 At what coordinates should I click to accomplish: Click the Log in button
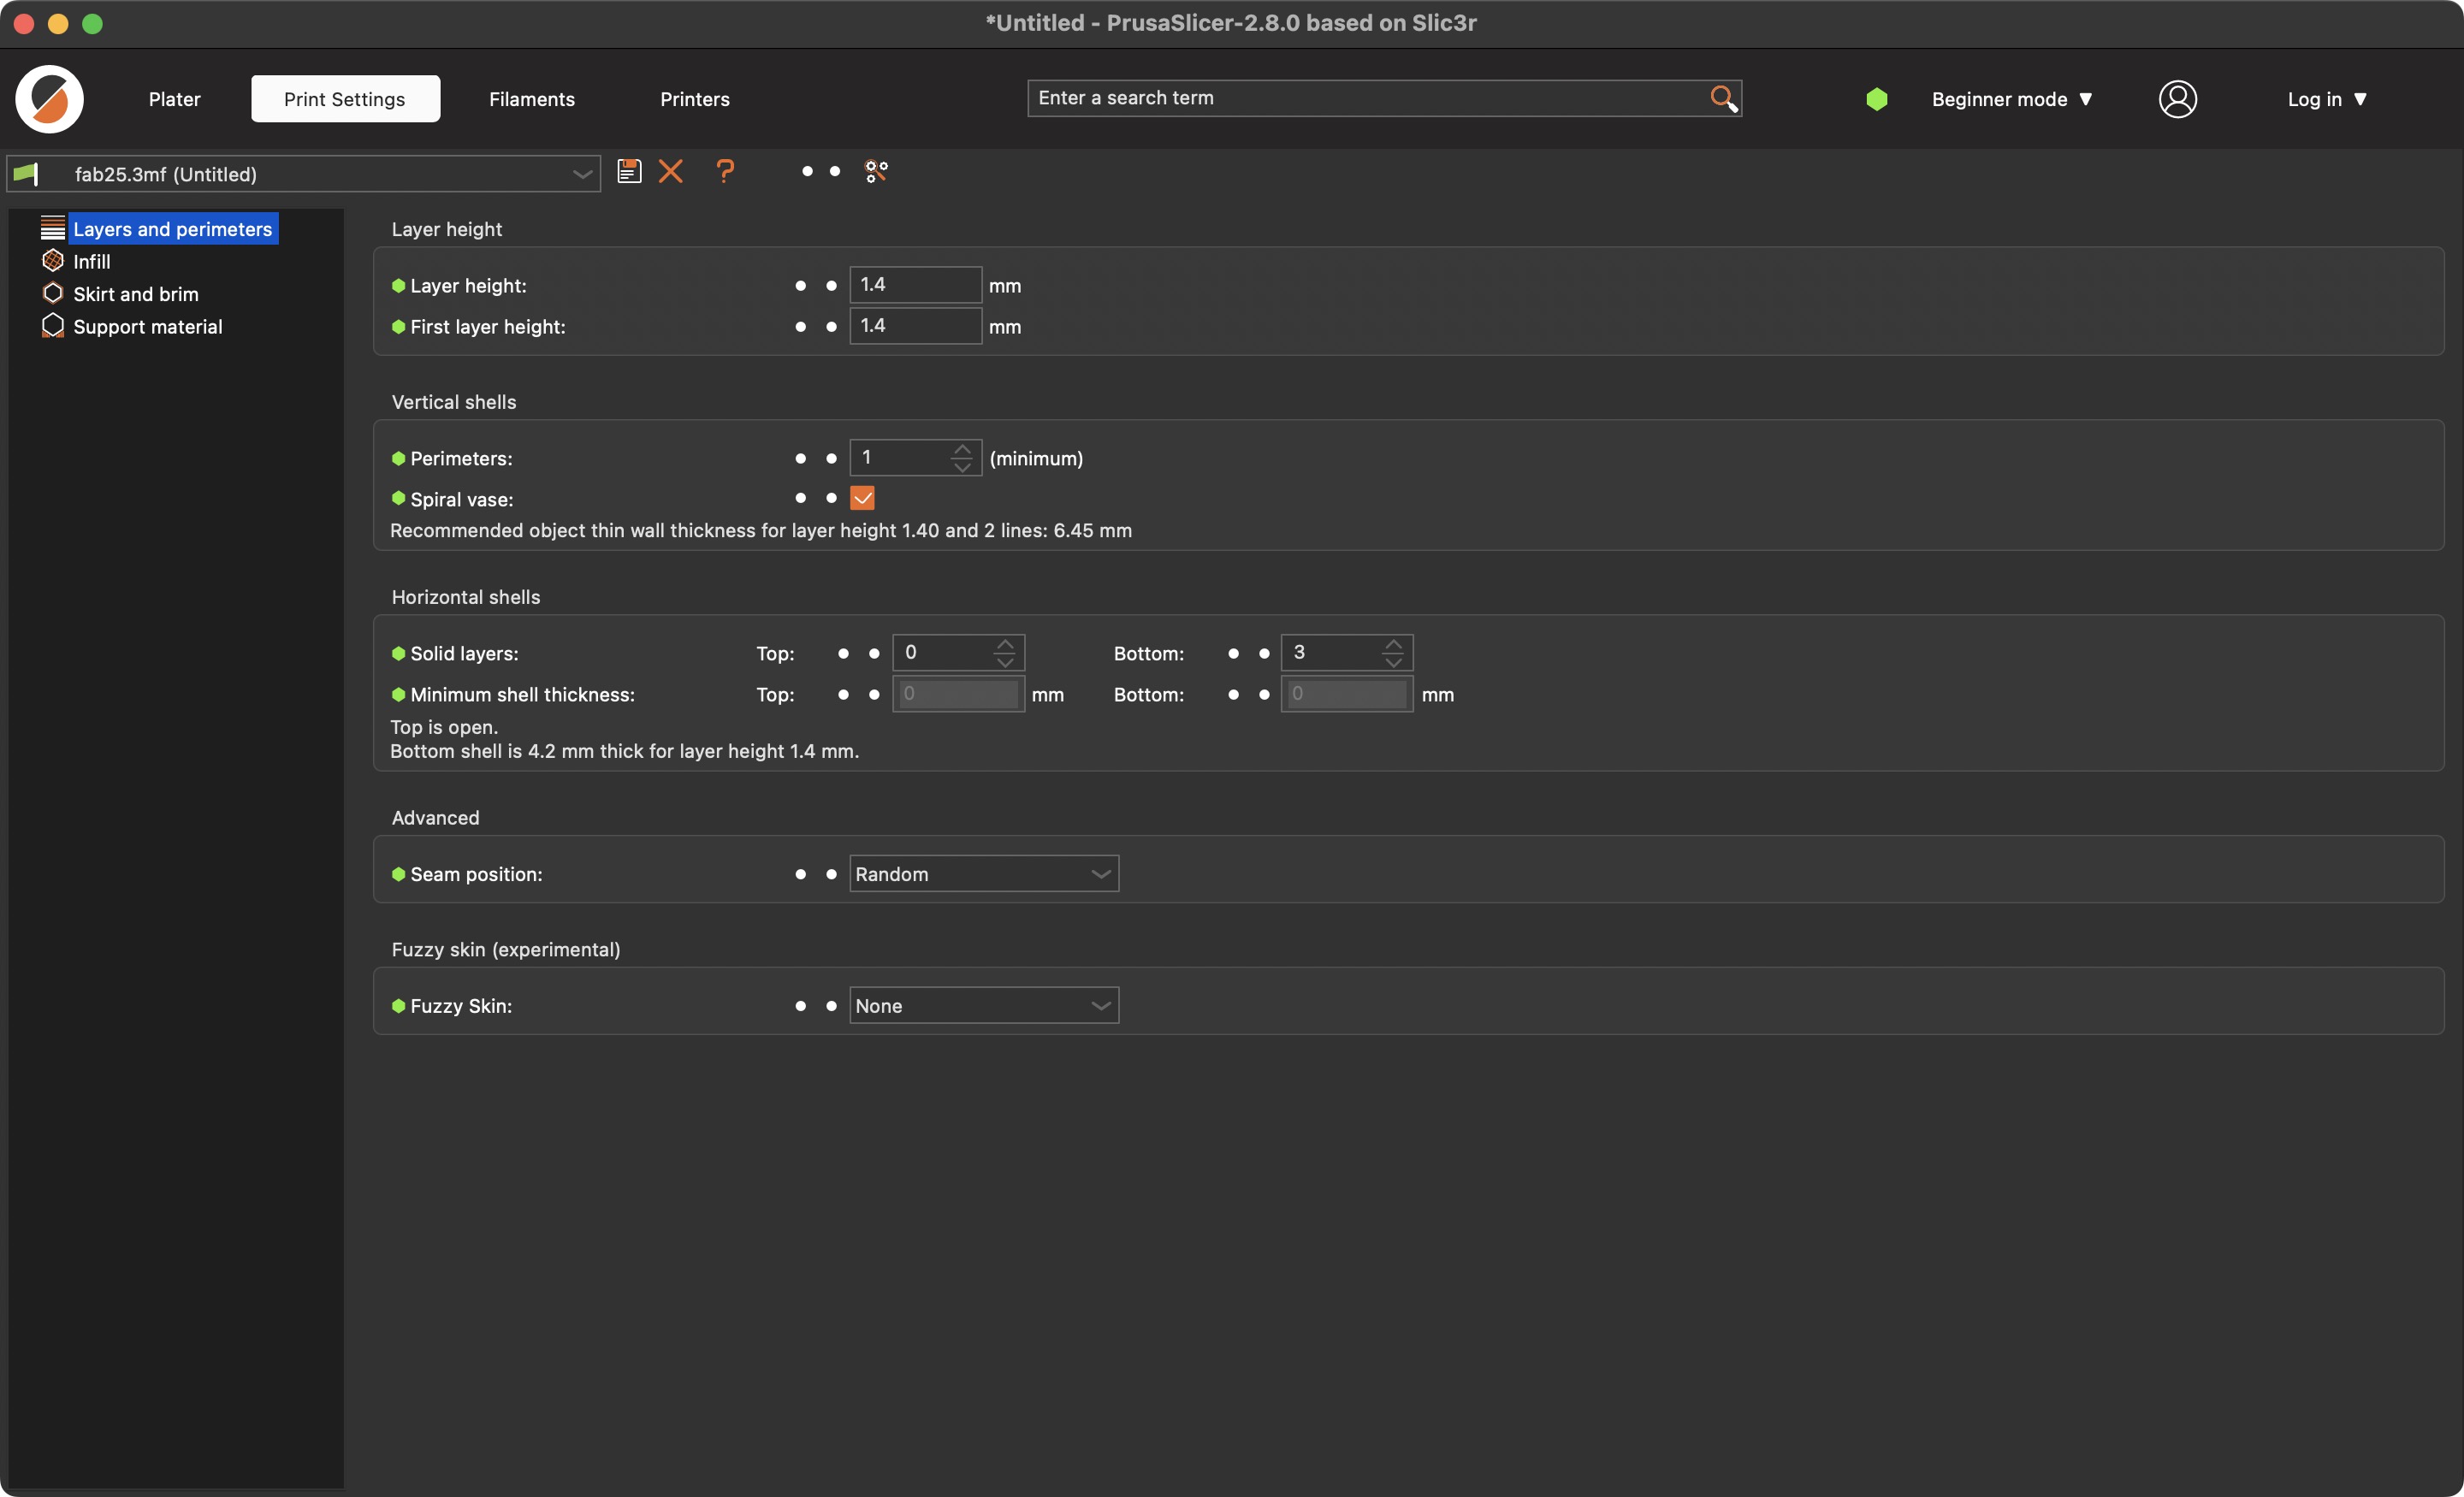click(2326, 99)
